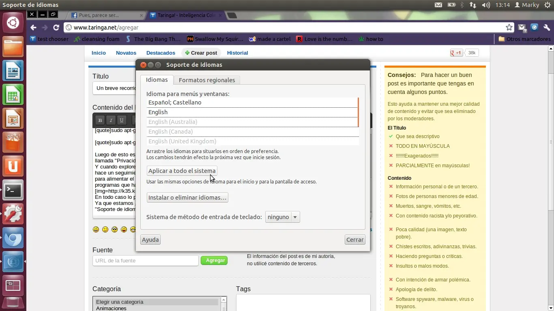This screenshot has height=311, width=554.
Task: Open Chrome wrench settings menu
Action: [546, 28]
